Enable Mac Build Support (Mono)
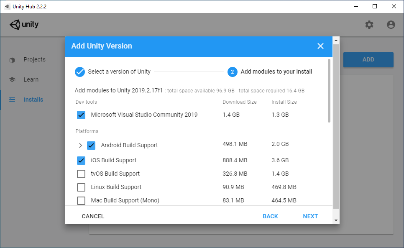The width and height of the screenshot is (404, 248). [81, 201]
